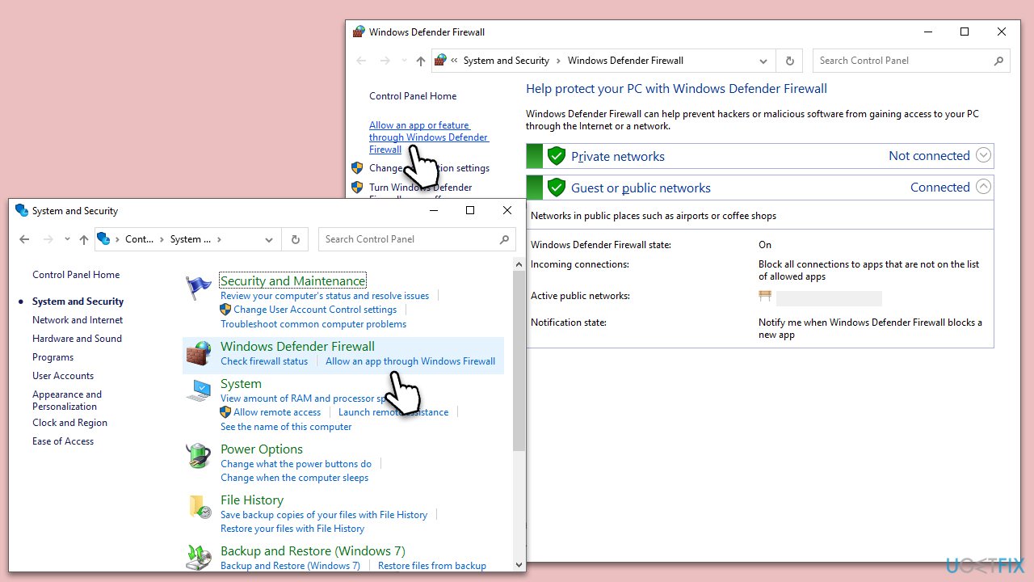
Task: Open address bar dropdown in System and Security
Action: click(269, 239)
